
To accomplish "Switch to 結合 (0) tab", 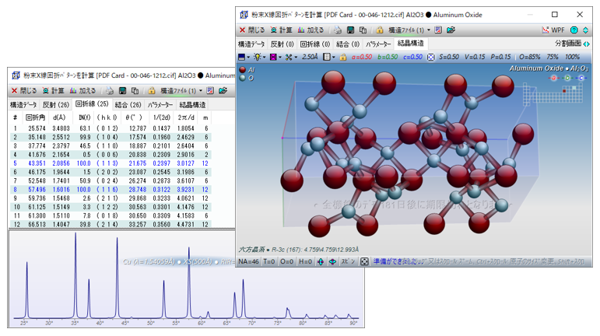I will coord(347,44).
